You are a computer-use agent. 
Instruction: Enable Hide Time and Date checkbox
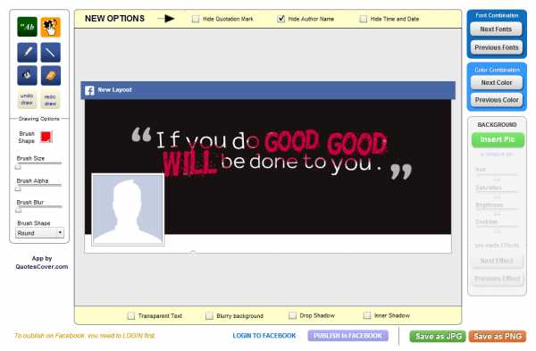point(364,19)
